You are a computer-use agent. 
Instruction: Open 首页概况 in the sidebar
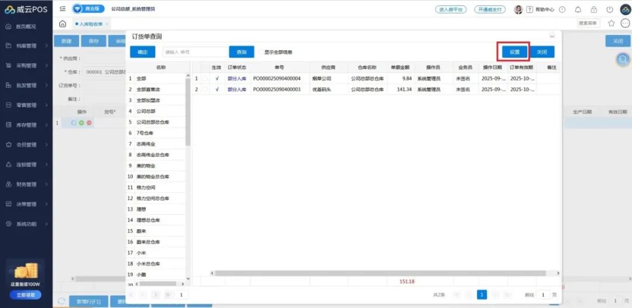coord(25,26)
